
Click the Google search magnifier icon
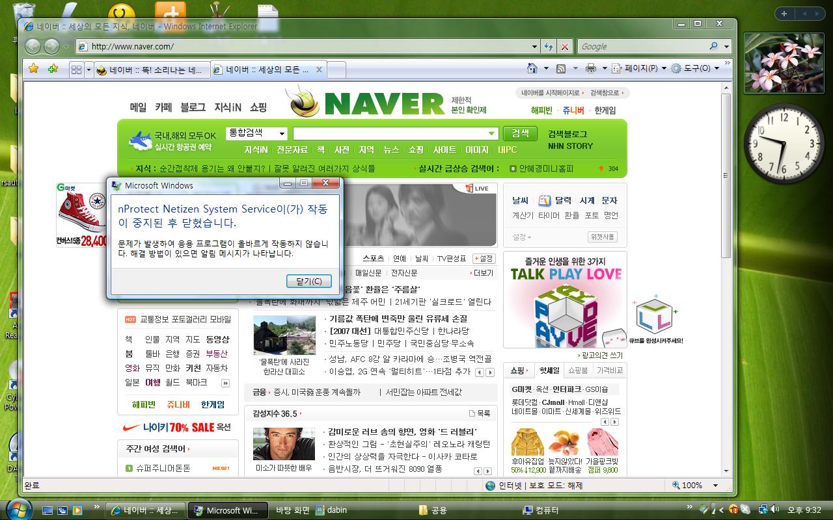714,46
